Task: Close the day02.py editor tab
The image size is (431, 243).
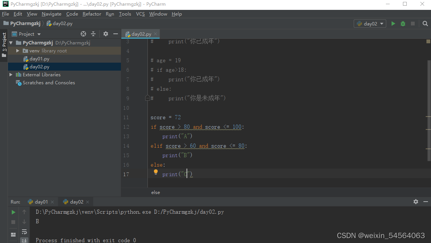Action: point(155,34)
